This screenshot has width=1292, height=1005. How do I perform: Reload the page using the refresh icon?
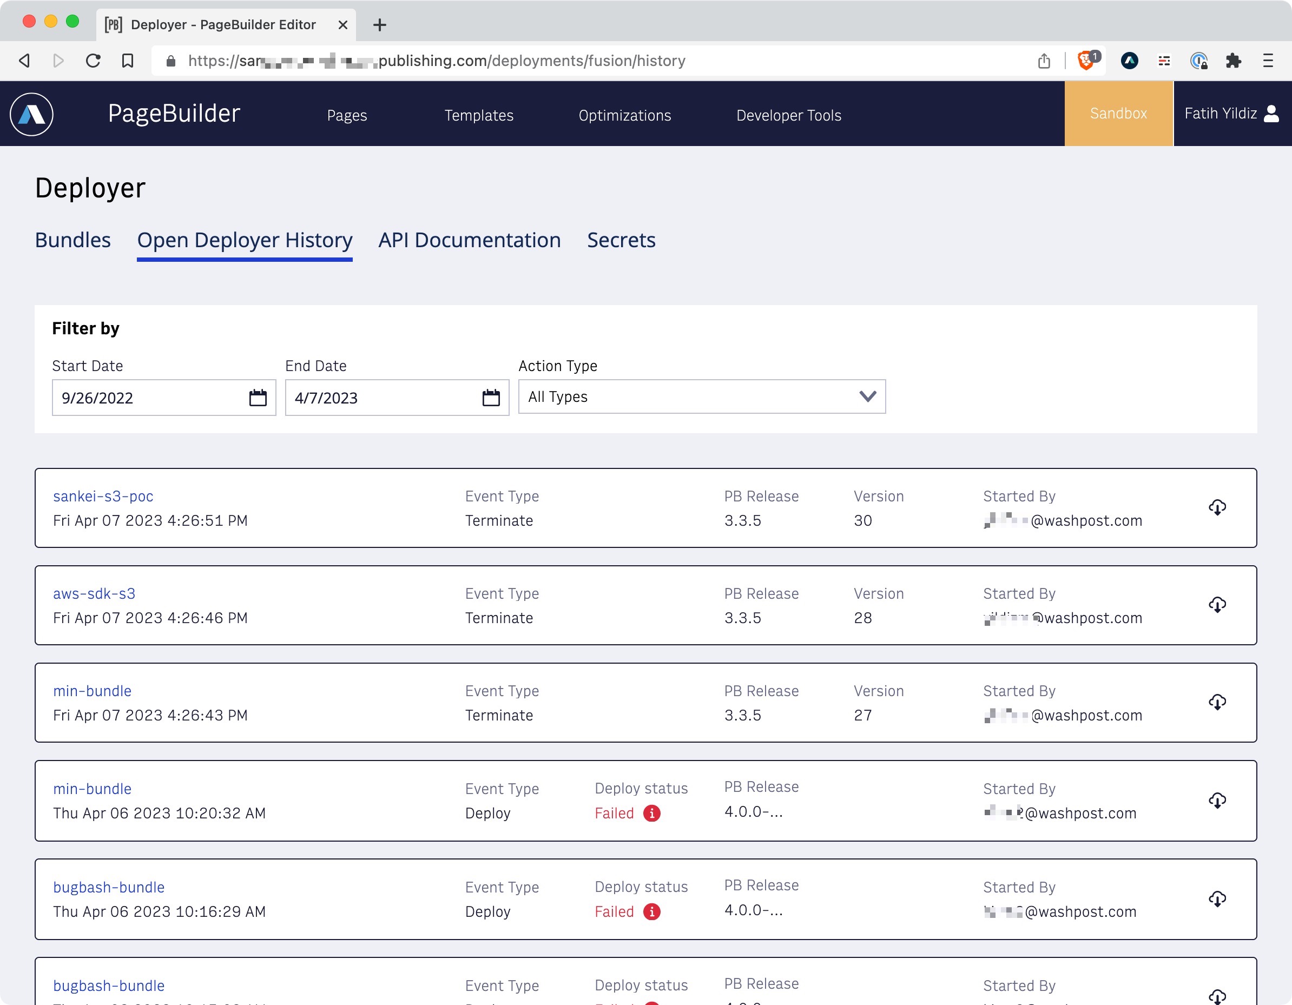tap(93, 61)
